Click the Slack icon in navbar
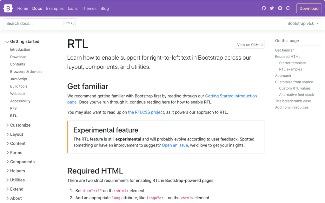 (280, 9)
